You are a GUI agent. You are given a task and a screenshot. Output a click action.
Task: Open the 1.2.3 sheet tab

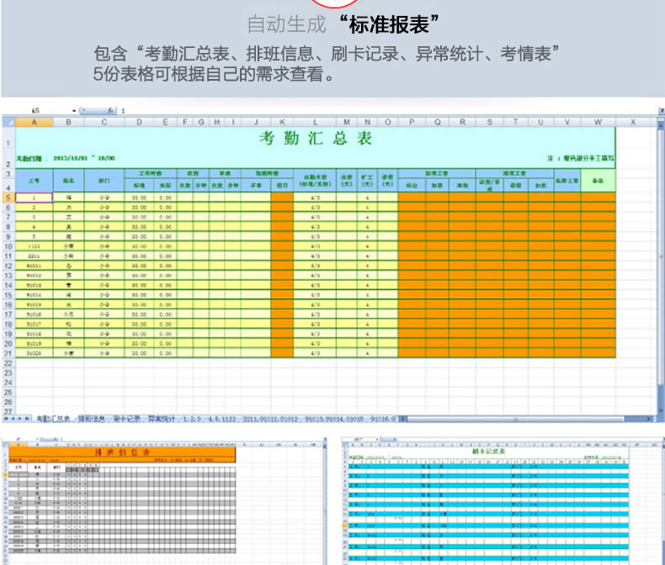pos(192,419)
